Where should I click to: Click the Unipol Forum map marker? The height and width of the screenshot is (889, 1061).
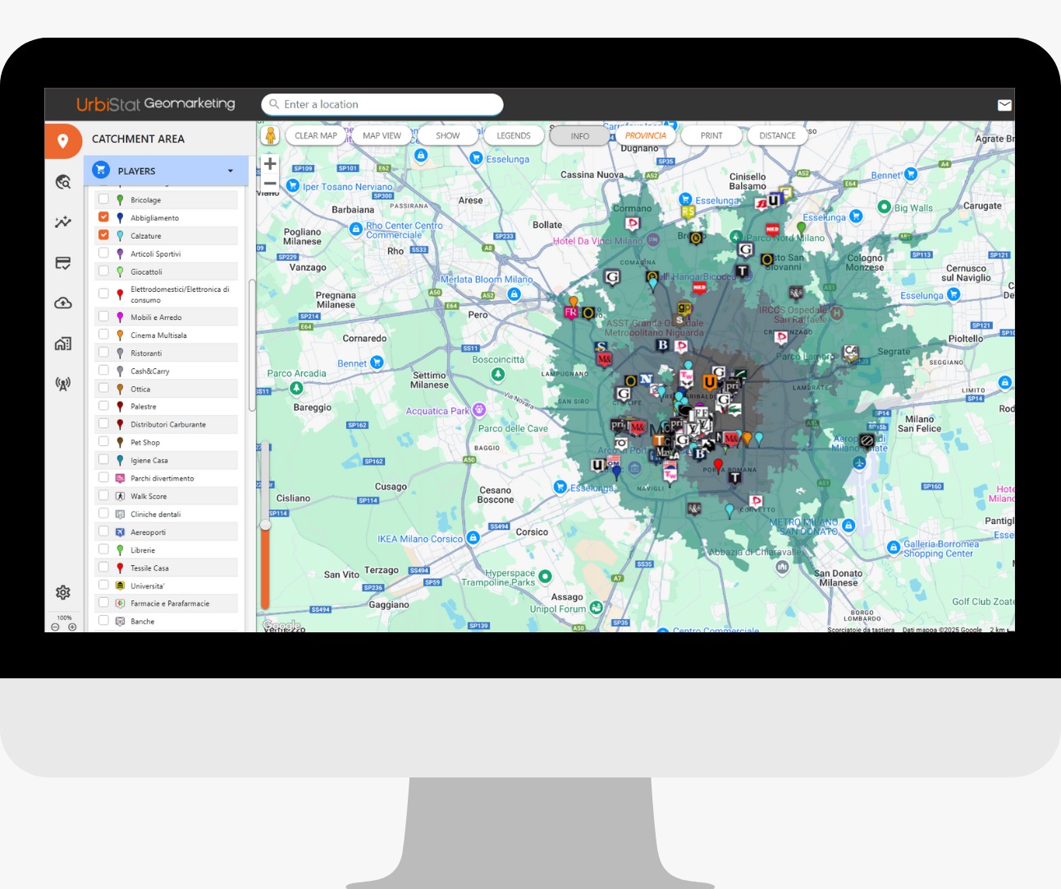597,608
